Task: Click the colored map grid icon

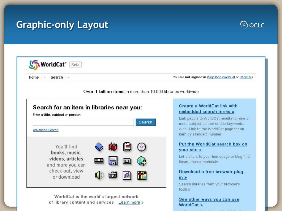Action: [142, 175]
